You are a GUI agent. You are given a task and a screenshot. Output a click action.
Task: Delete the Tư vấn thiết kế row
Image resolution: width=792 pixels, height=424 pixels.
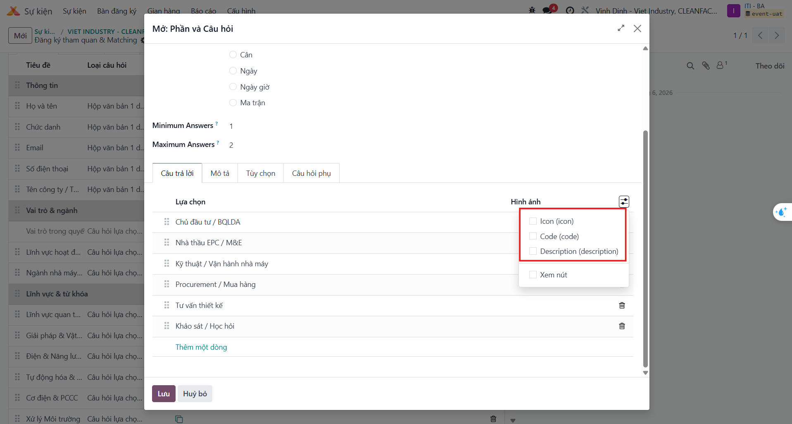pos(622,306)
